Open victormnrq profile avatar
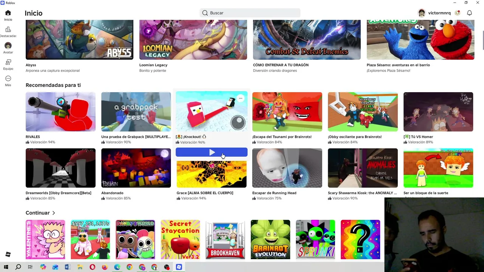 click(x=422, y=13)
